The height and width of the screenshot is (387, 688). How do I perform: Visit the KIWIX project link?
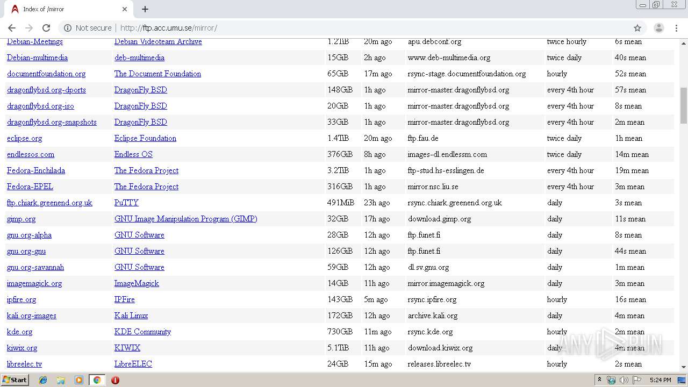click(127, 348)
